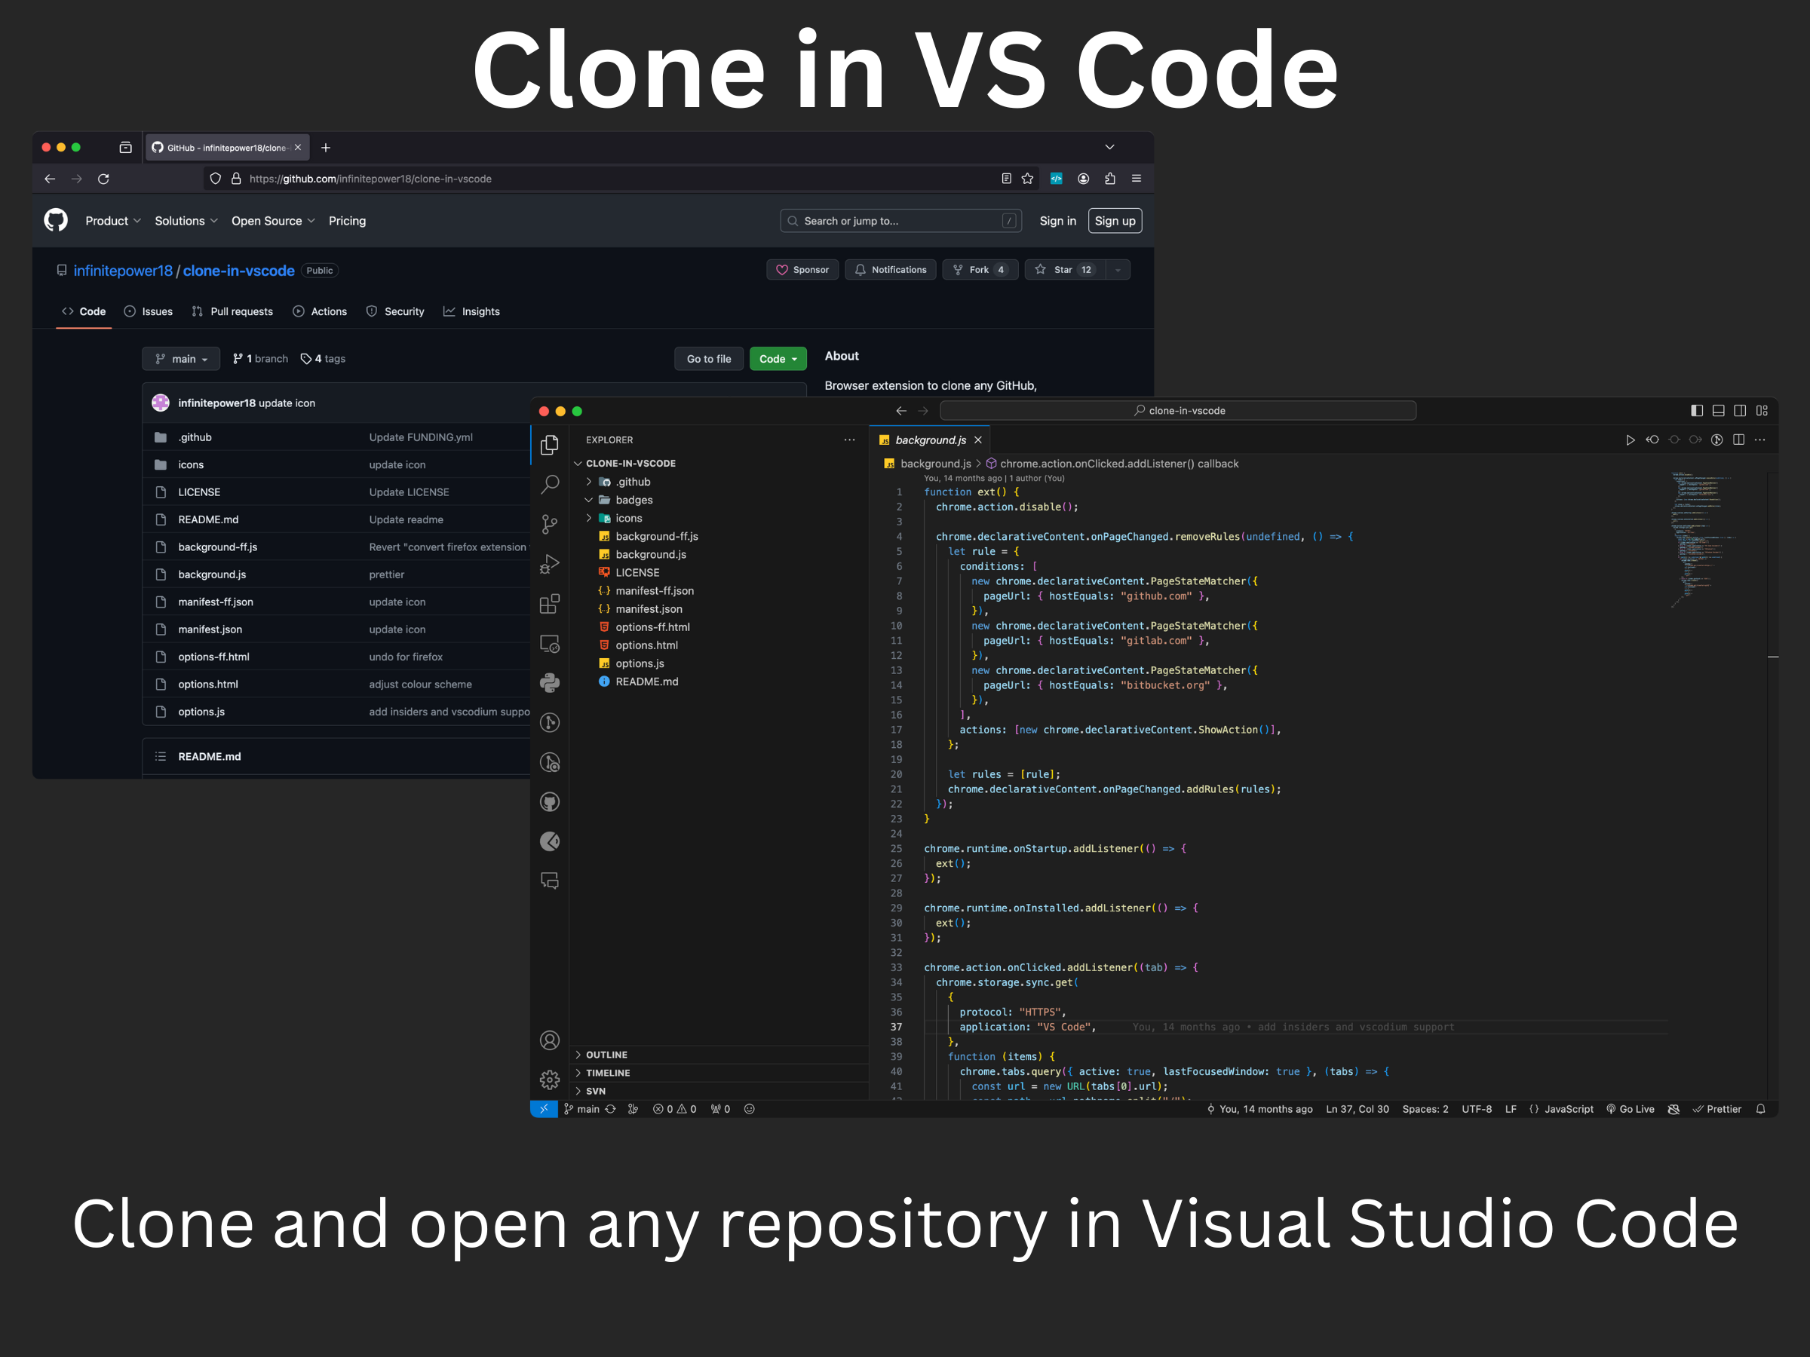The height and width of the screenshot is (1357, 1810).
Task: Open manifest.json in VS Code Explorer
Action: (x=649, y=608)
